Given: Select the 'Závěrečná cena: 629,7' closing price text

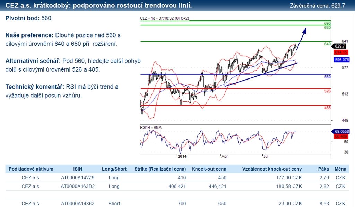Looking at the screenshot, I should pos(317,6).
